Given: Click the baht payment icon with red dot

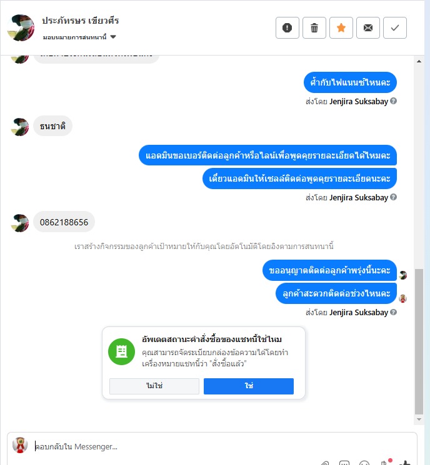Looking at the screenshot, I should pos(385,462).
